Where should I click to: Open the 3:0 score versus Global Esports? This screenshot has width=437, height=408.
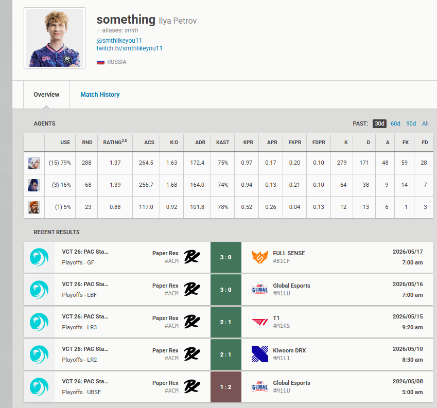226,290
